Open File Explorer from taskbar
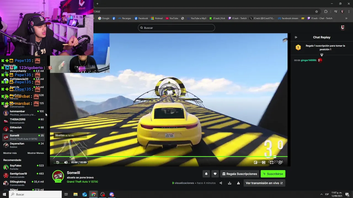The height and width of the screenshot is (198, 353). pyautogui.click(x=76, y=194)
